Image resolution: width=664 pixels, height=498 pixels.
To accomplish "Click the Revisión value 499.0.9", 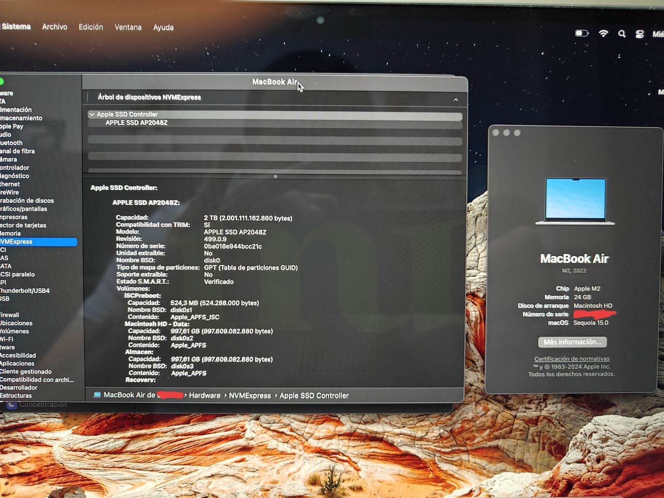I will click(x=215, y=239).
